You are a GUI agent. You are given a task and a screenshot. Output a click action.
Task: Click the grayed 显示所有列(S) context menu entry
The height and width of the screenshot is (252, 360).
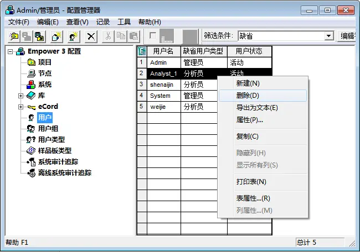click(x=263, y=165)
